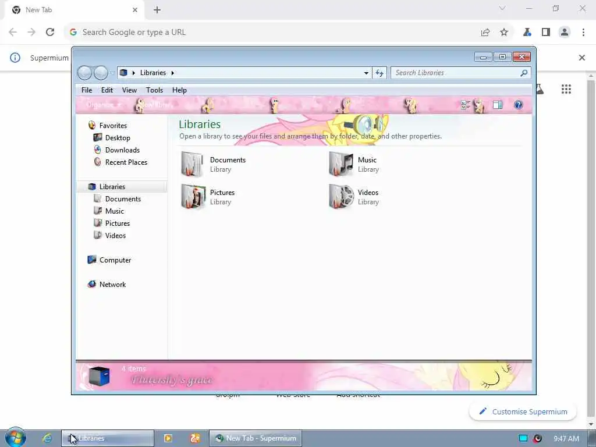Launch Internet Explorer from taskbar
596x447 pixels.
(48, 438)
